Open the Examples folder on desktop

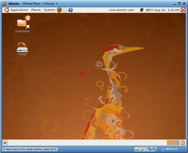click(x=22, y=24)
